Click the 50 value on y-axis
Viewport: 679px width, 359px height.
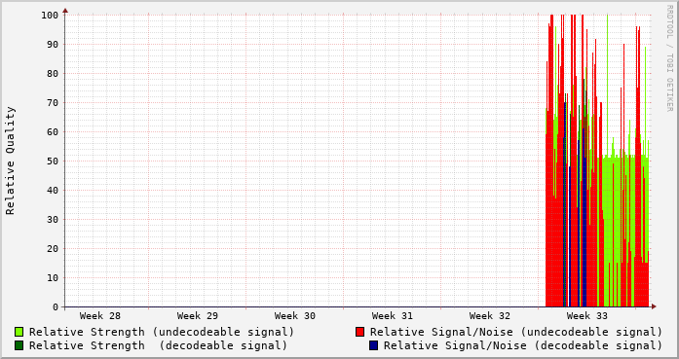[53, 161]
